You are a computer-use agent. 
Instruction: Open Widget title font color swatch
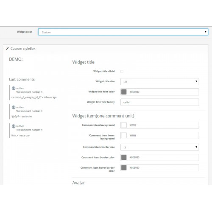(x=124, y=92)
